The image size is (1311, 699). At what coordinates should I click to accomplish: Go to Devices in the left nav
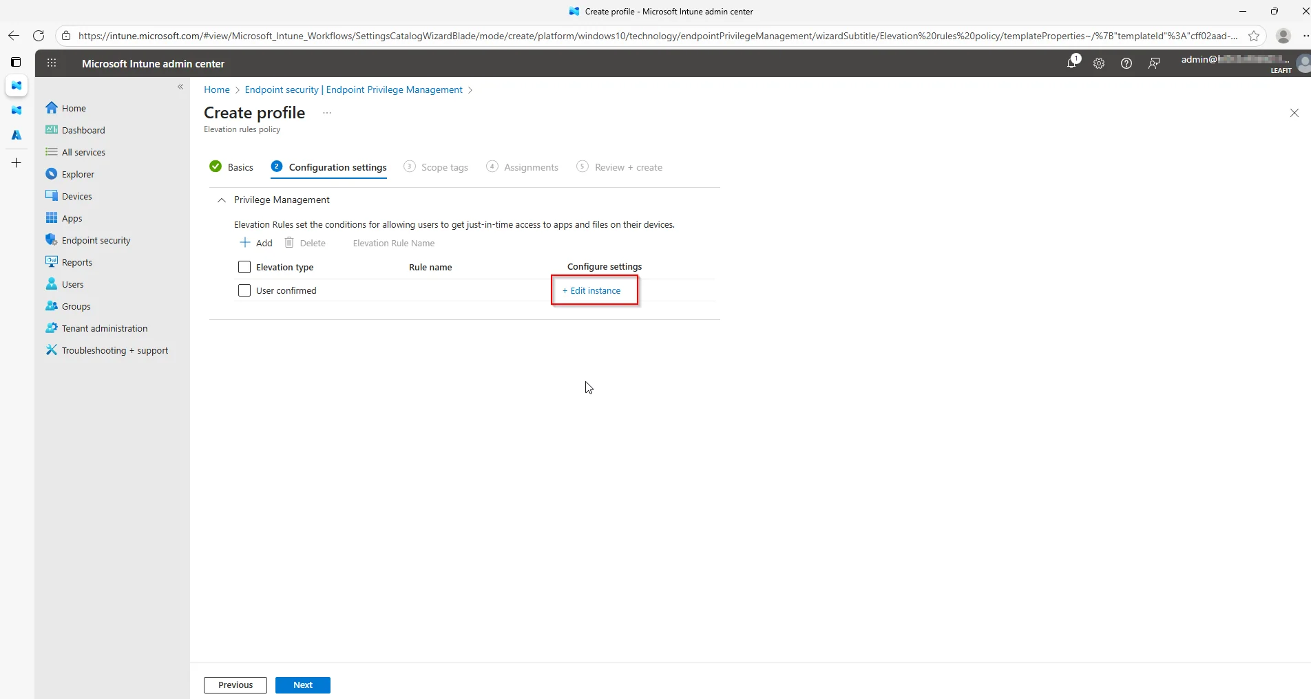[x=76, y=196]
